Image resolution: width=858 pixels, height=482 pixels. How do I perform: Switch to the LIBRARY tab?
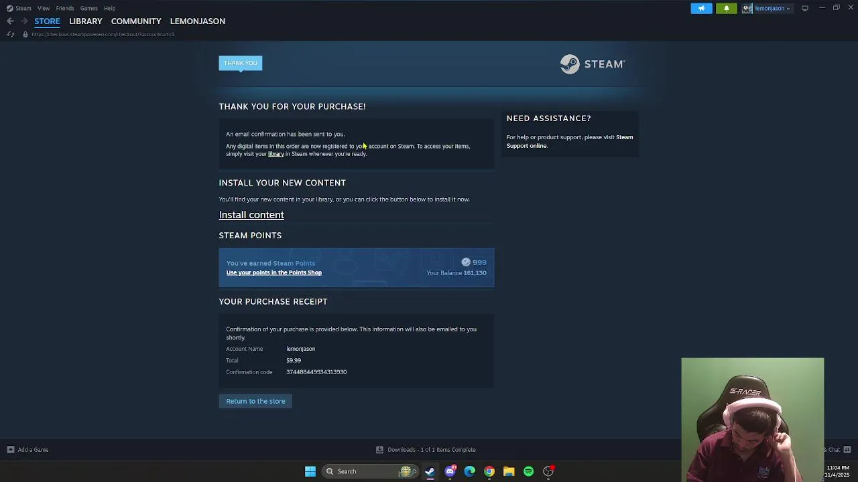[x=86, y=21]
